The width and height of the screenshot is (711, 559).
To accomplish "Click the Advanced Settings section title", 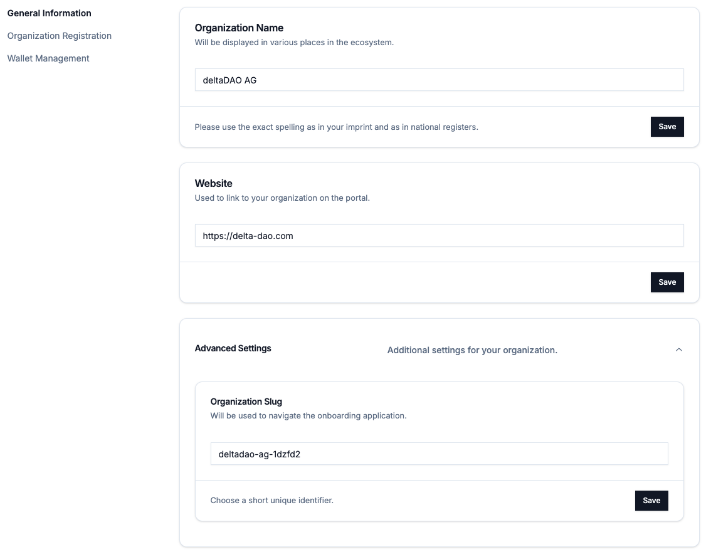I will (233, 348).
